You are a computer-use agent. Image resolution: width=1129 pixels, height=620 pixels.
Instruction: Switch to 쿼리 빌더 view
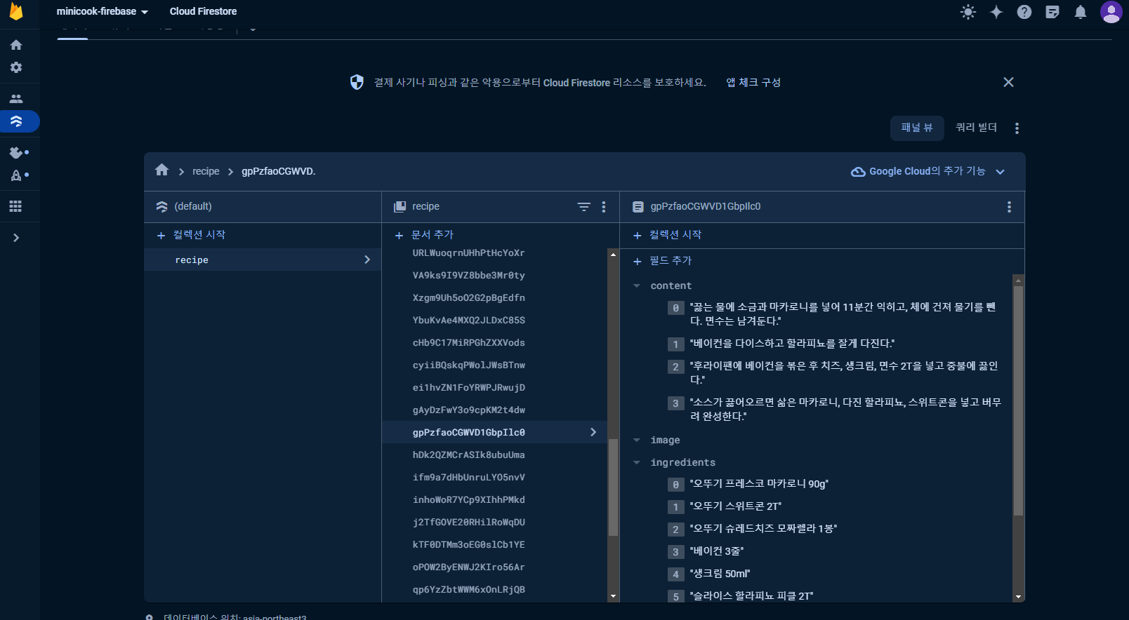click(x=976, y=128)
